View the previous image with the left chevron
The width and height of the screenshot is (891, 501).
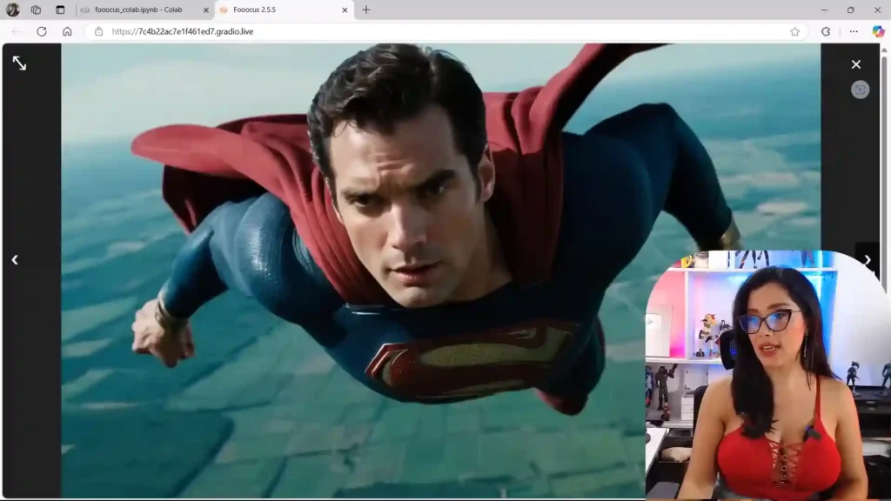pos(15,259)
